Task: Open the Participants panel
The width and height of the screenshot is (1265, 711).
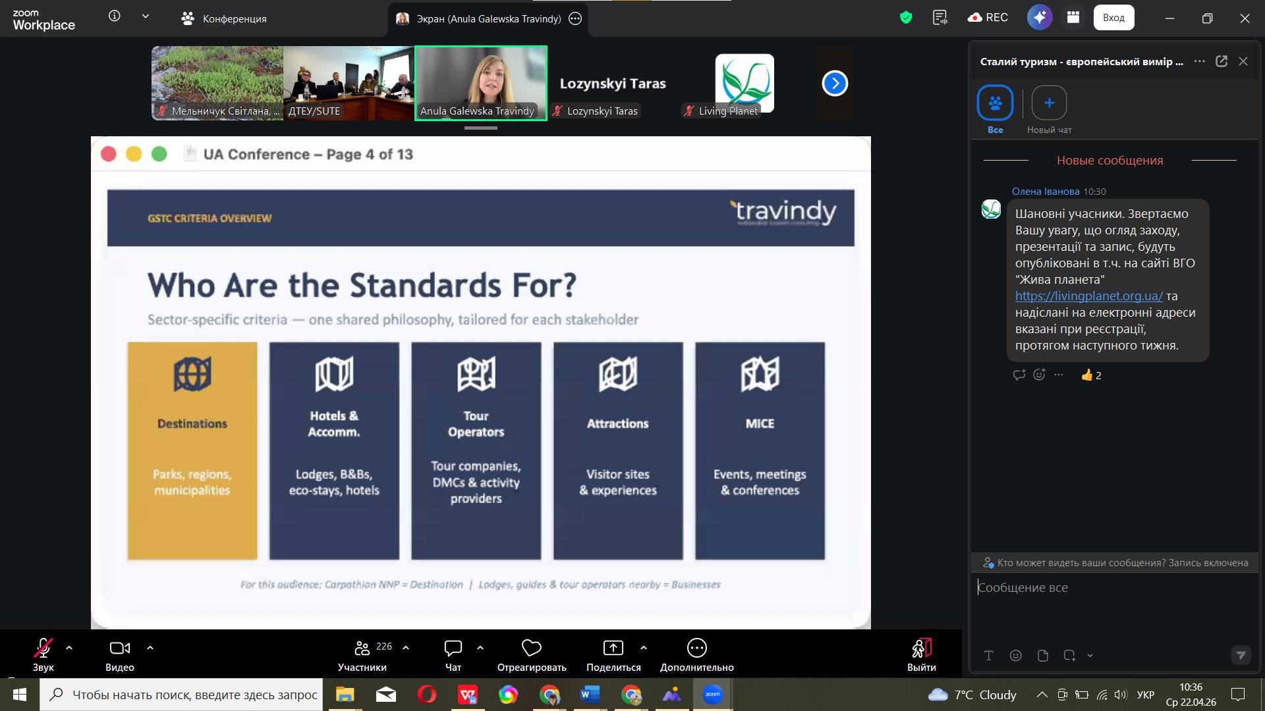Action: point(362,648)
